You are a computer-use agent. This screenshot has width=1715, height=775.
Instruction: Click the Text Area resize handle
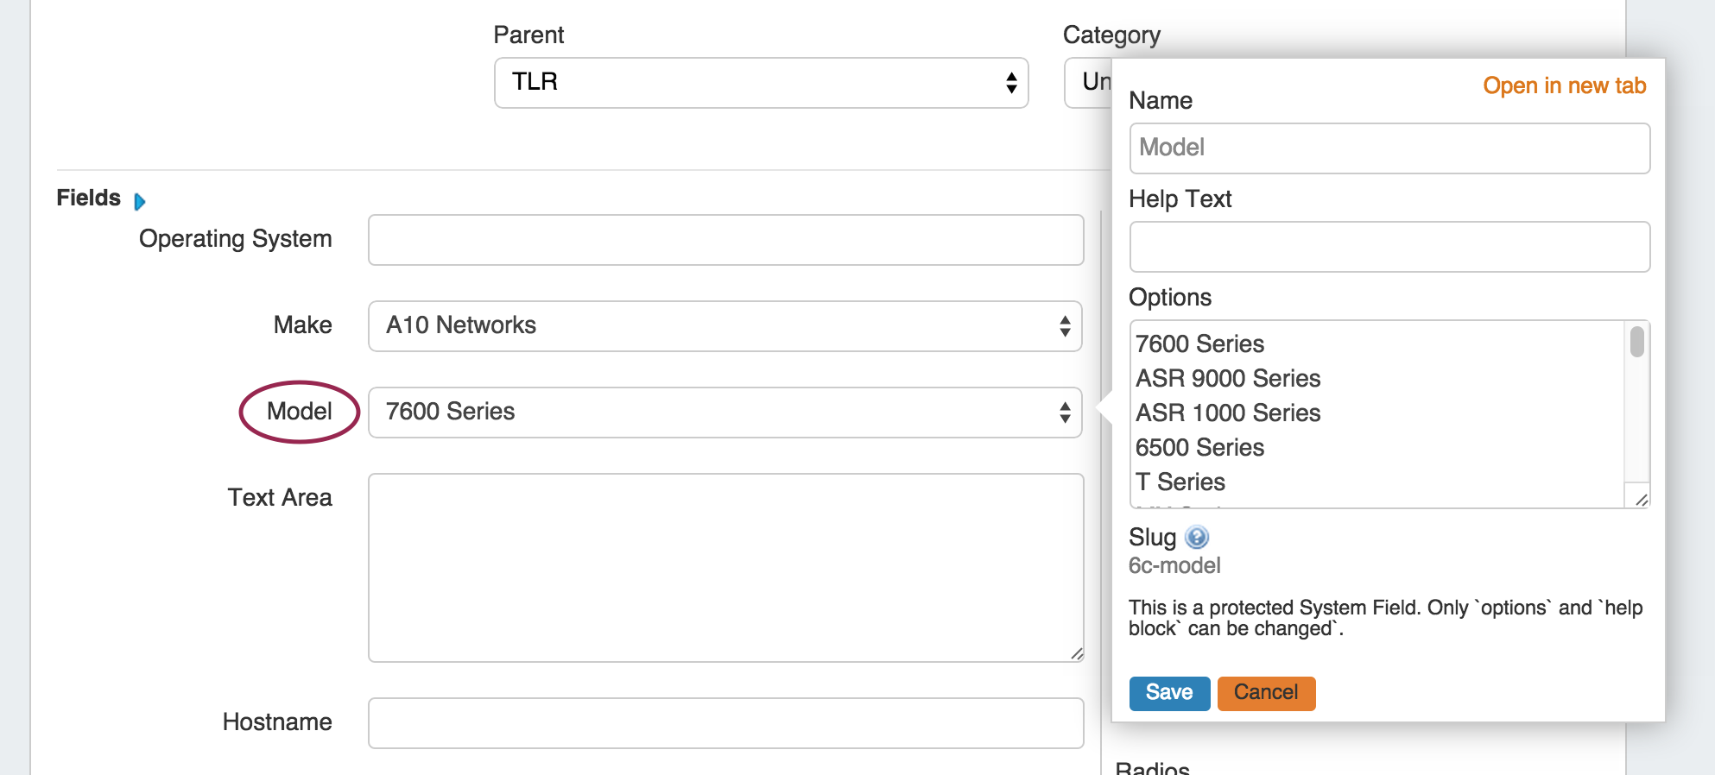click(x=1077, y=654)
